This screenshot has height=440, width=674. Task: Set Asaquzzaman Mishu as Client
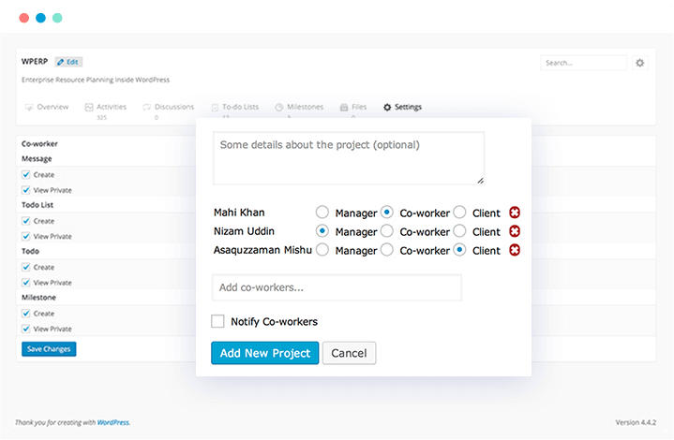(x=459, y=250)
